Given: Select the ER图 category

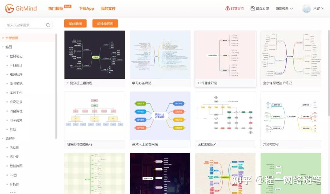Looking at the screenshot, I should tap(13, 175).
